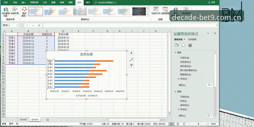Click the macro record status bar icon

coord(17,124)
